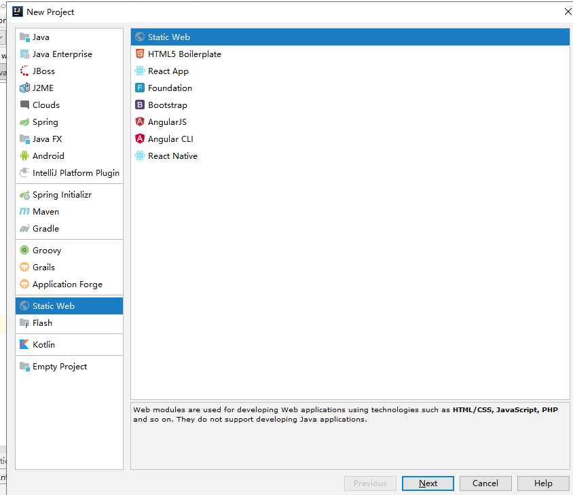Screen dimensions: 573x495
Task: Select the Android category label
Action: (48, 155)
